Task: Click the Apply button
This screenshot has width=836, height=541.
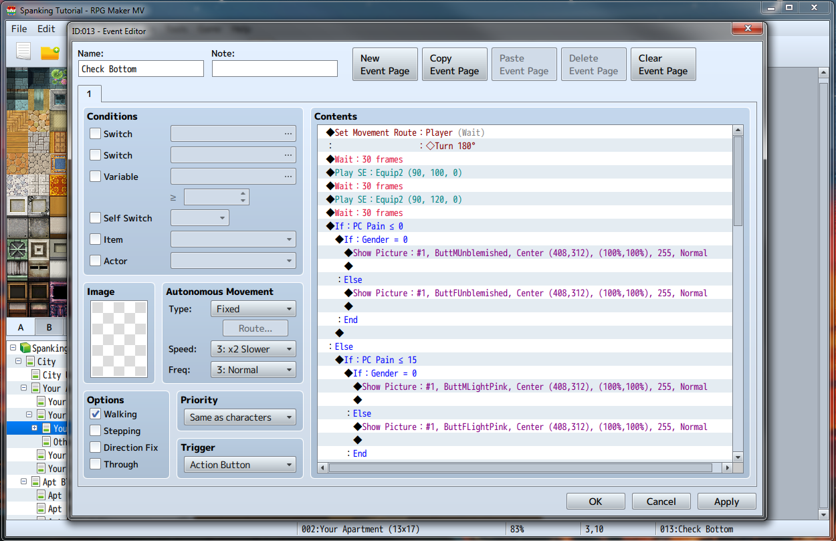Action: point(727,502)
